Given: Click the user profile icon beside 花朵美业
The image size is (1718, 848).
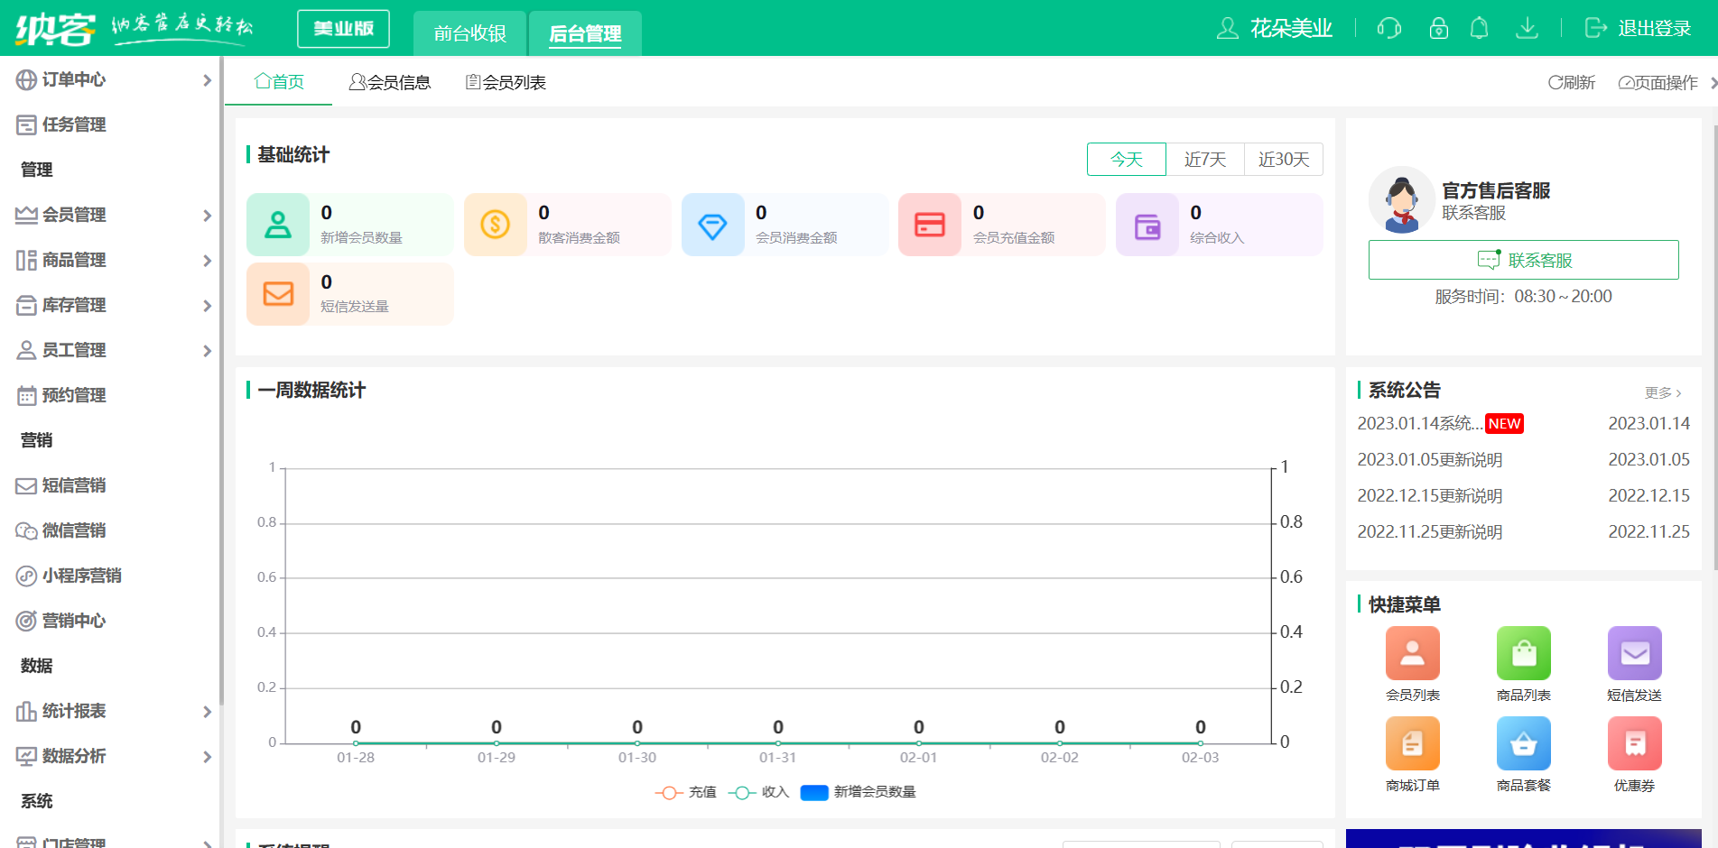Looking at the screenshot, I should point(1227,28).
